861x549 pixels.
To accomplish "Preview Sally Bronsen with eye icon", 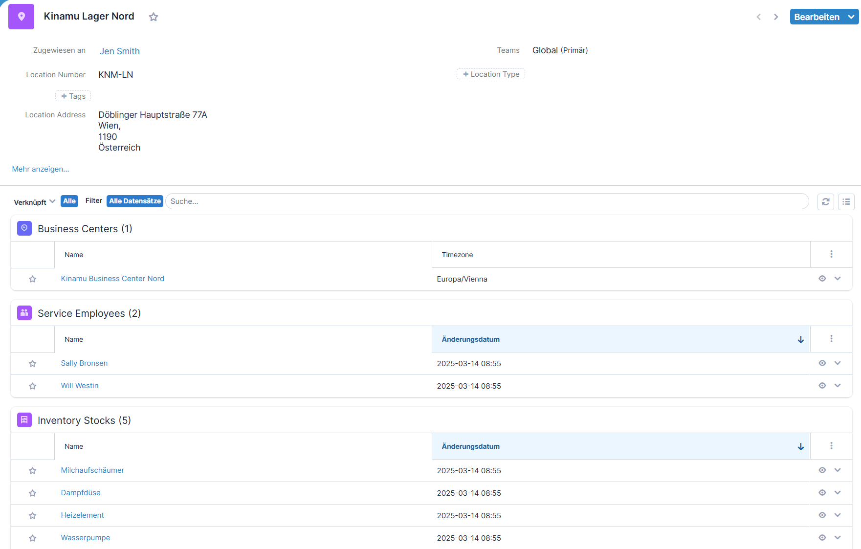I will [x=822, y=363].
